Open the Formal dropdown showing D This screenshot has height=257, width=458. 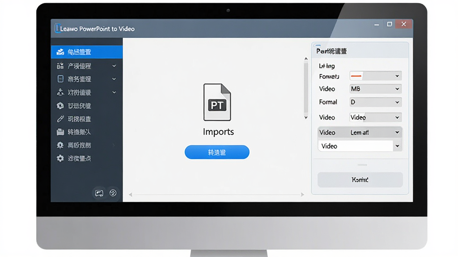pyautogui.click(x=375, y=102)
